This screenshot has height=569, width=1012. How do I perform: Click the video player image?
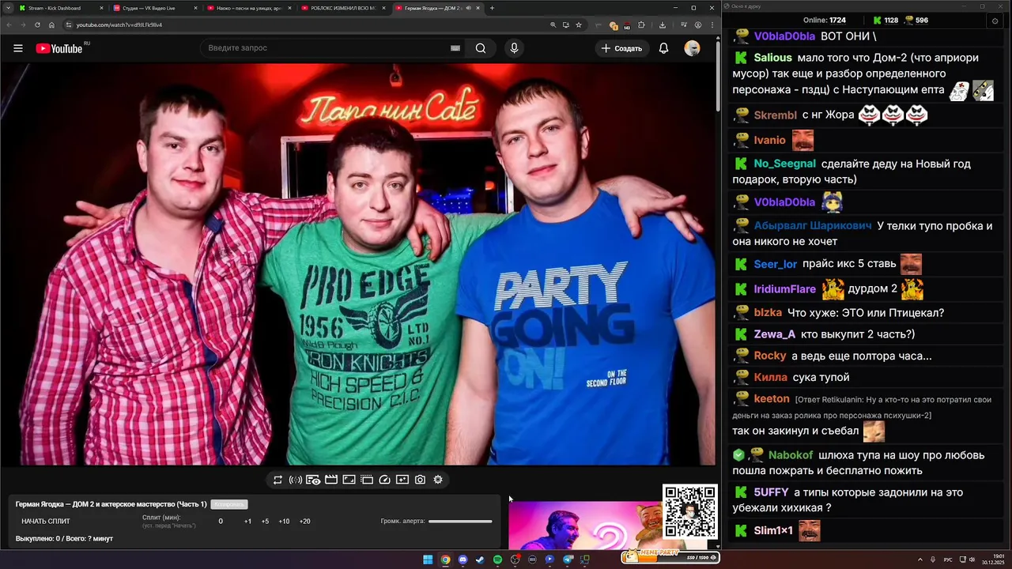pos(357,265)
